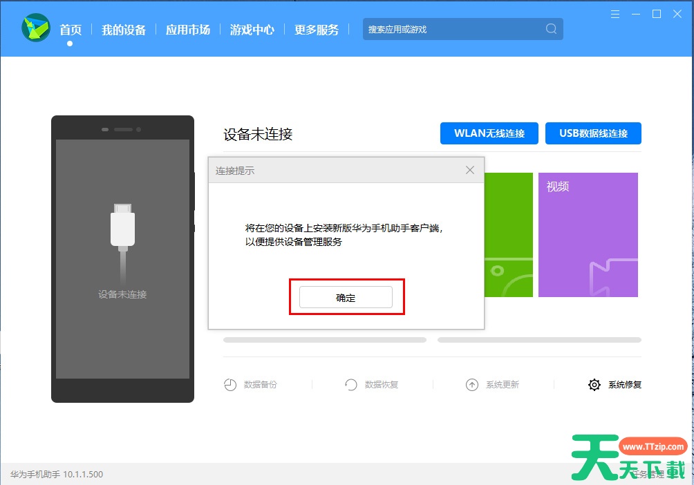Screen dimensions: 694x485
Task: Go to the 应用市场 tab
Action: pos(188,30)
